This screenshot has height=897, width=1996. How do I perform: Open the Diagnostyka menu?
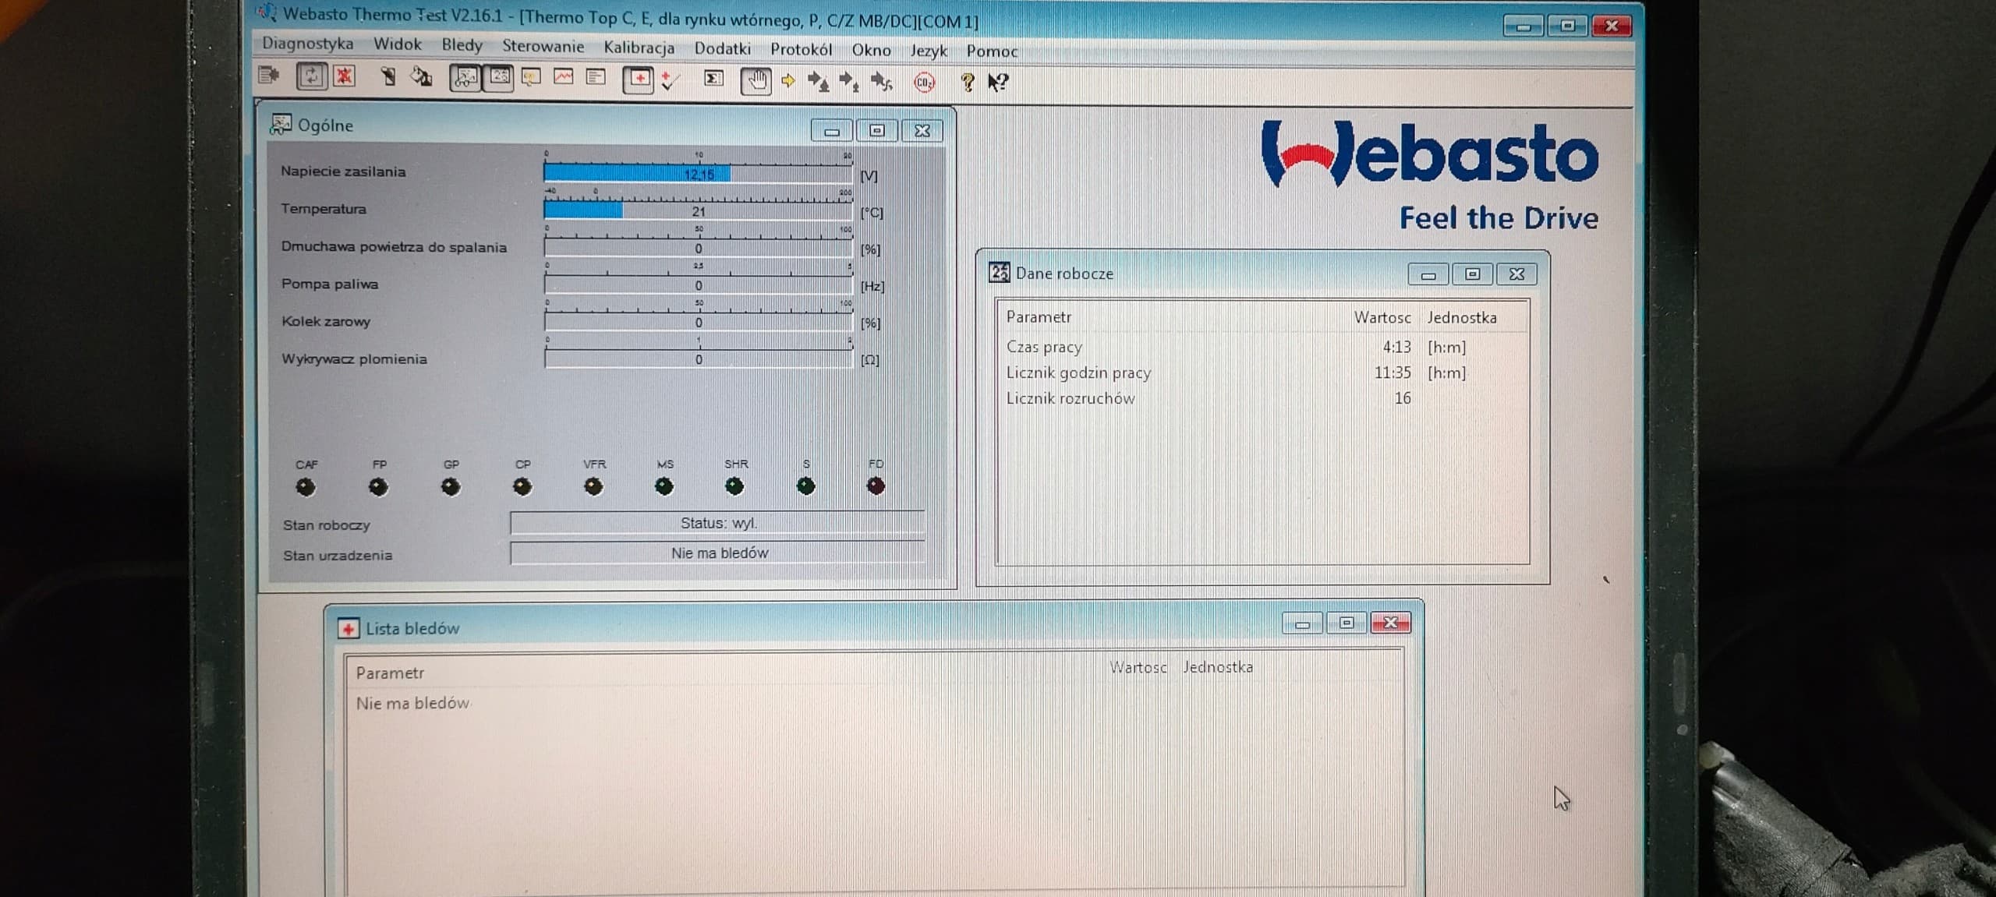point(307,43)
